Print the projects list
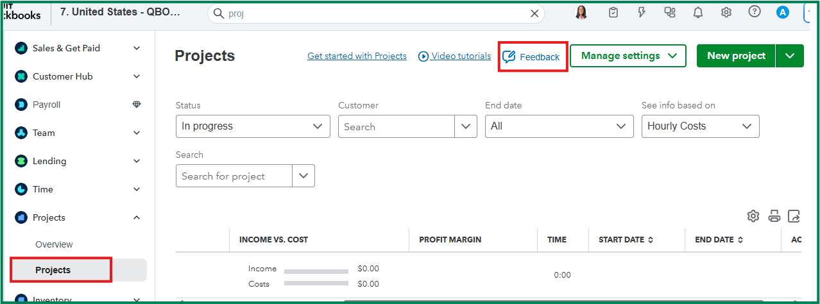Image resolution: width=820 pixels, height=304 pixels. tap(774, 216)
